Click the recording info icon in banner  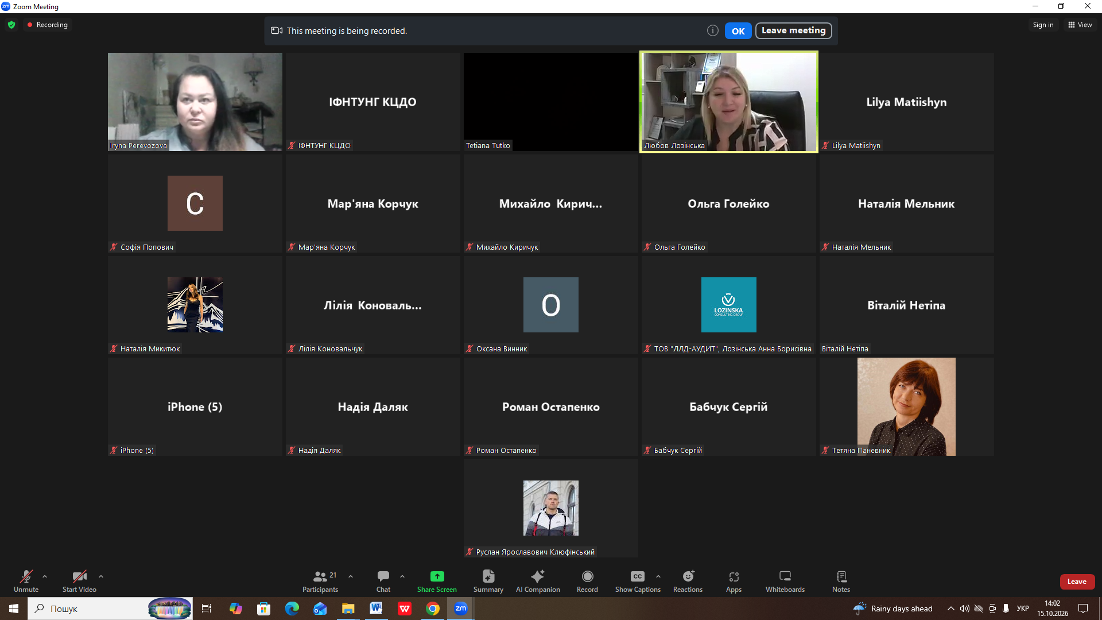(712, 31)
